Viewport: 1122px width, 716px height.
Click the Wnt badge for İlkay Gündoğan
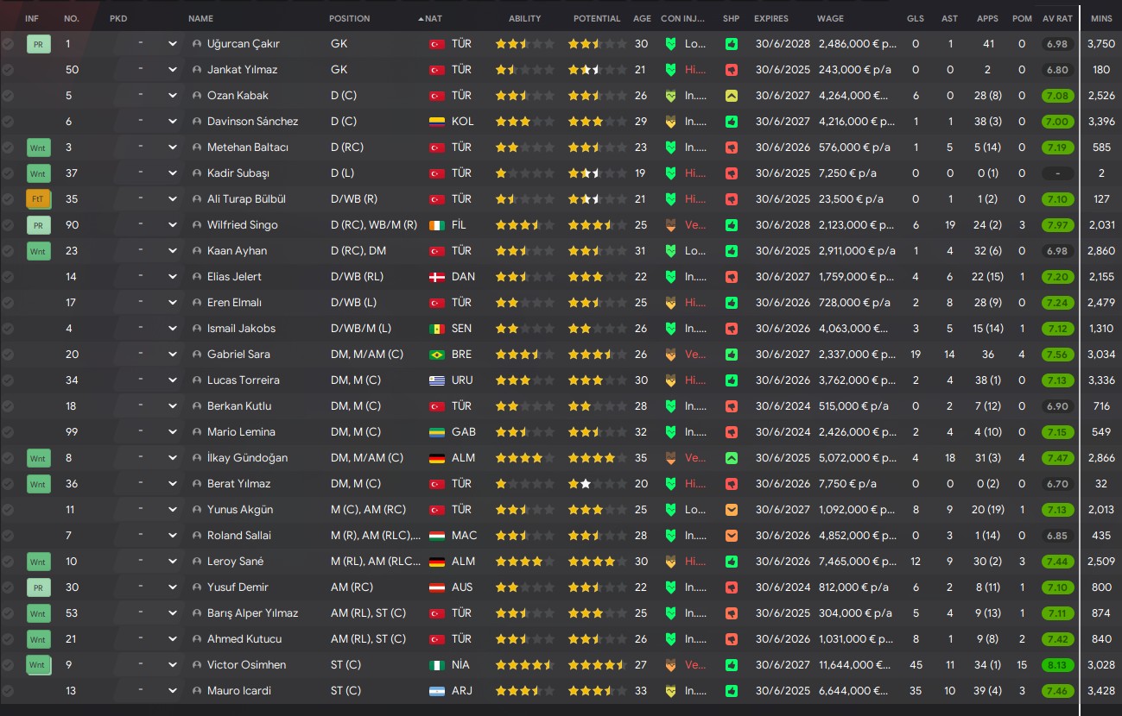tap(38, 458)
